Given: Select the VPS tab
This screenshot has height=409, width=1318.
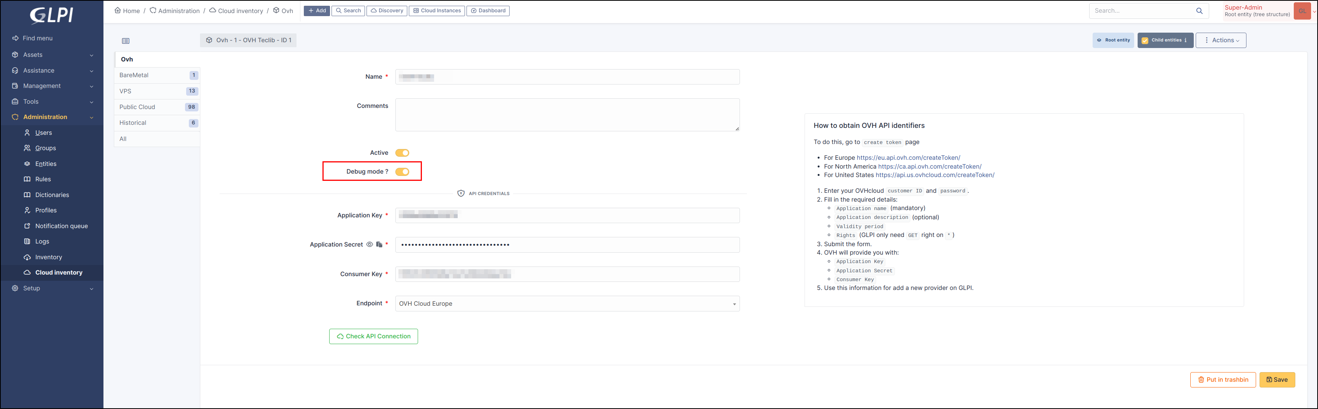Looking at the screenshot, I should 125,91.
